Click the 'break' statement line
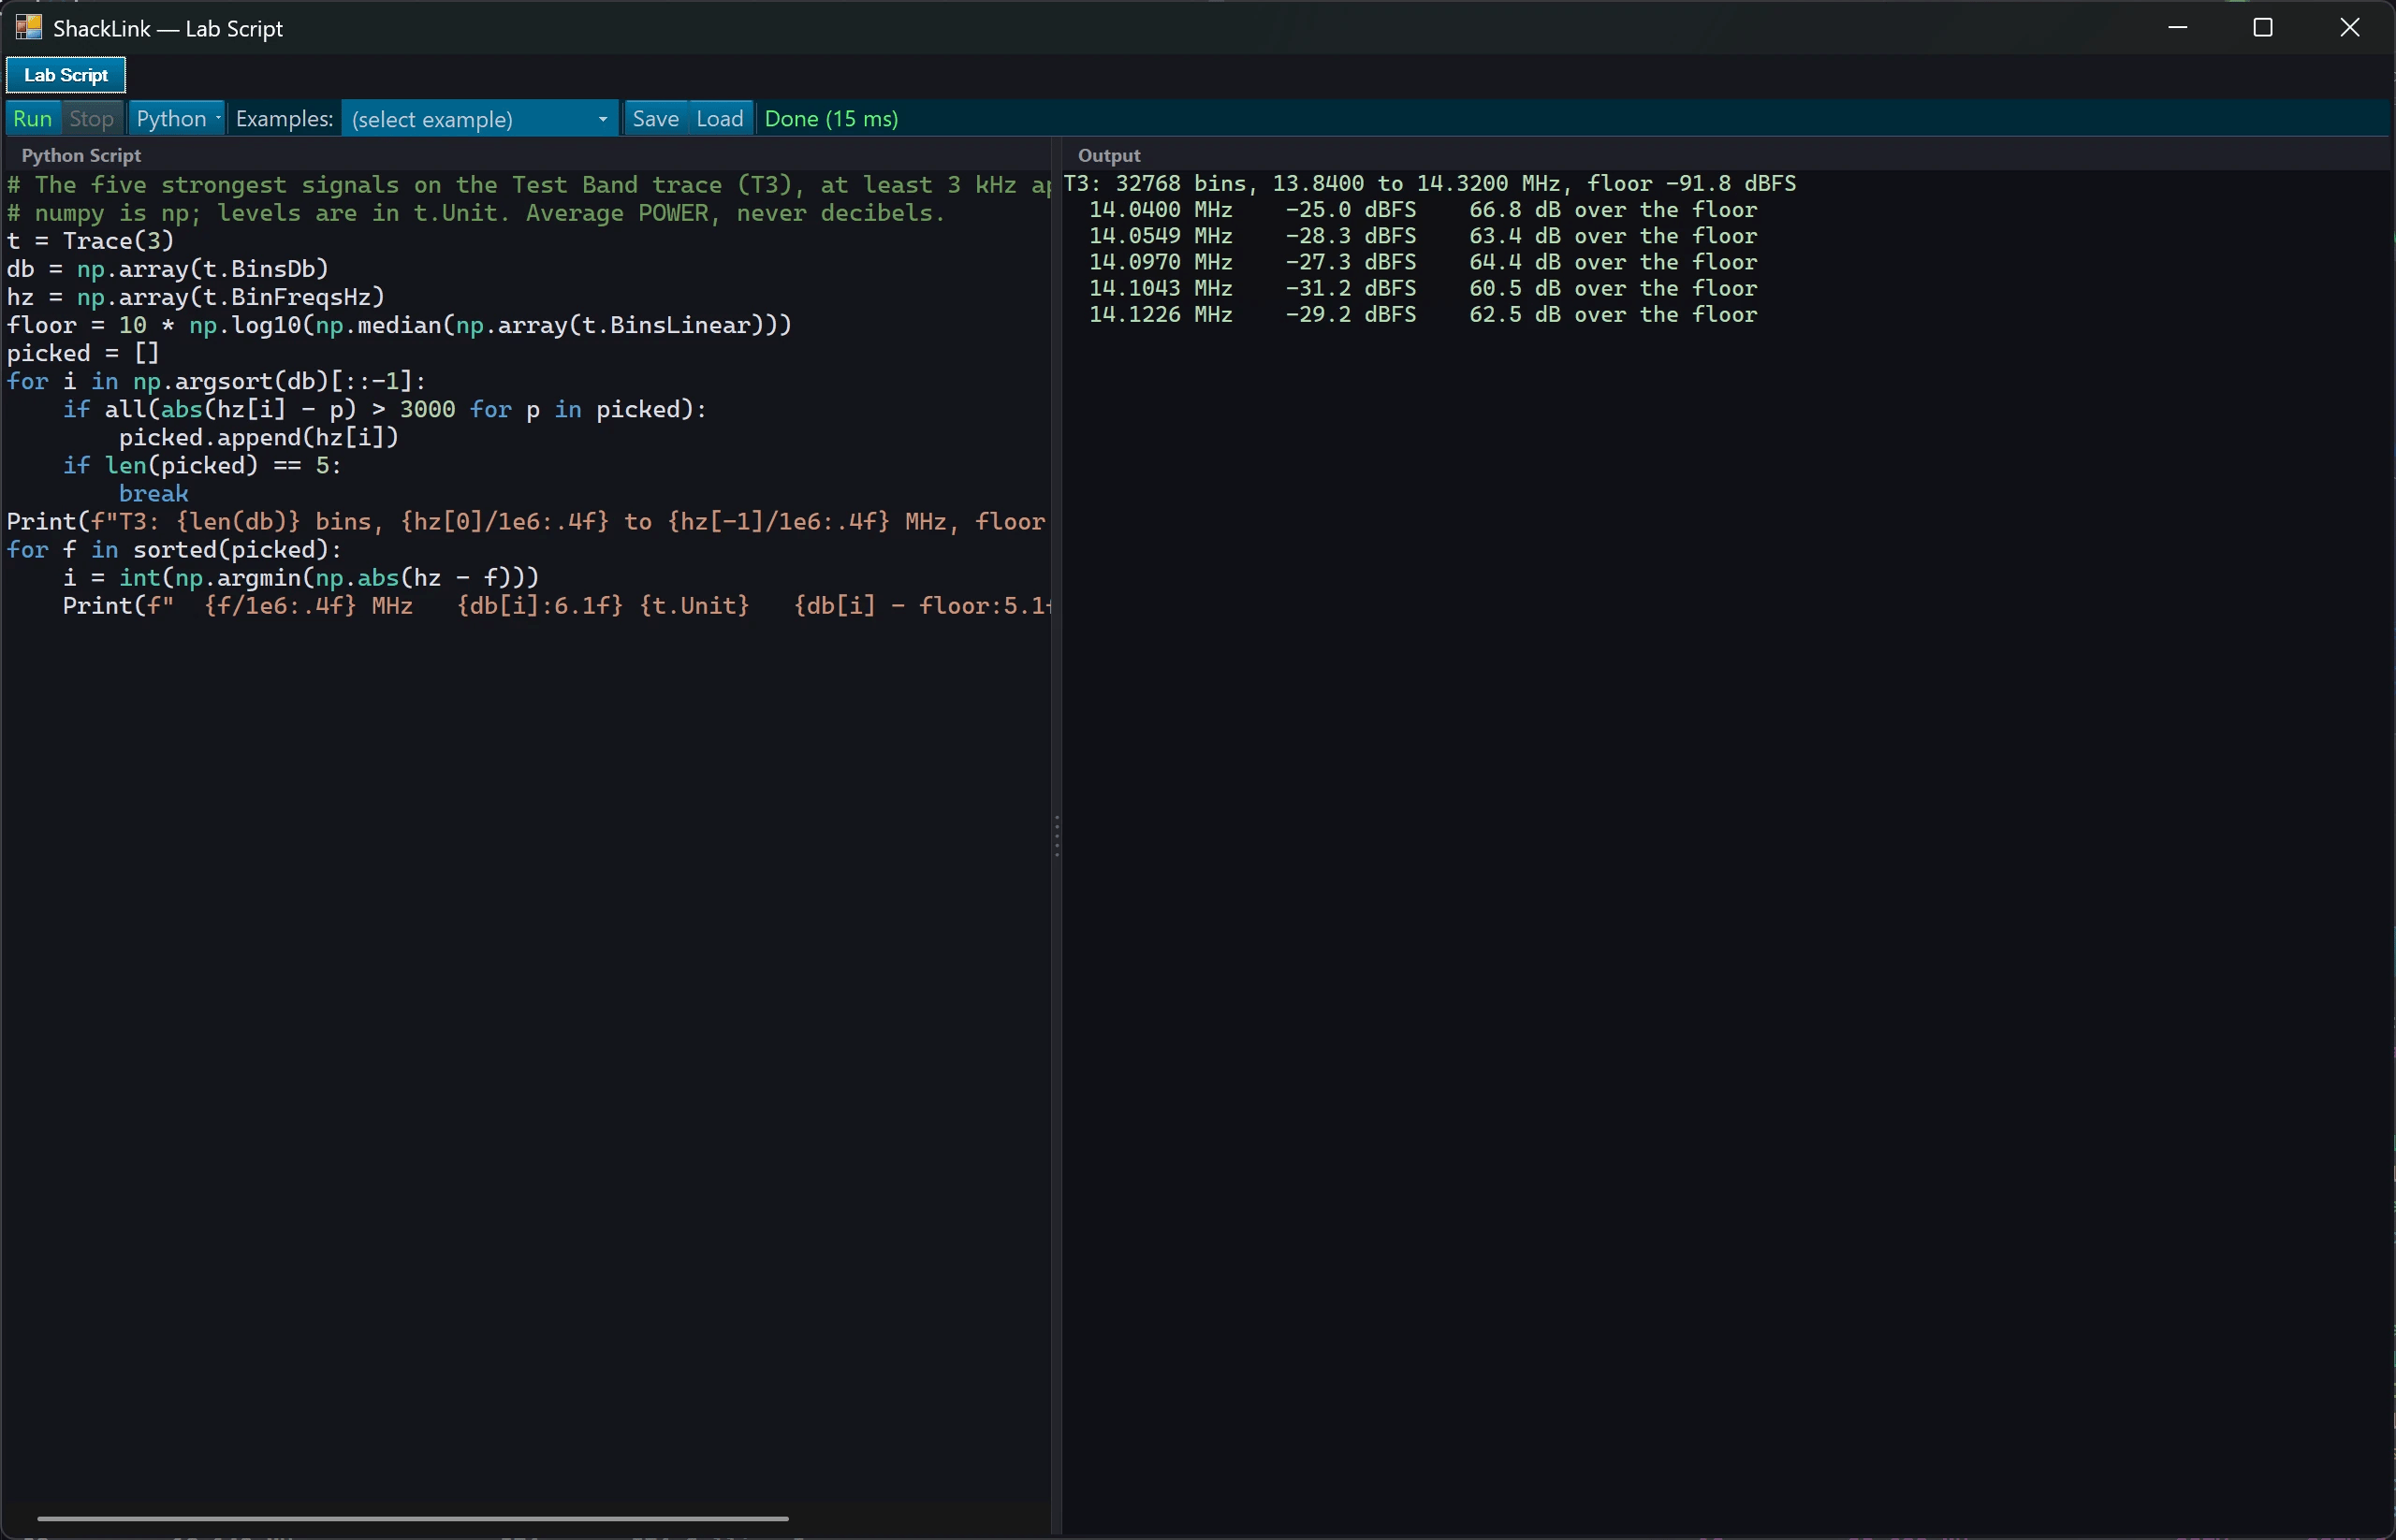Viewport: 2396px width, 1540px height. (153, 493)
